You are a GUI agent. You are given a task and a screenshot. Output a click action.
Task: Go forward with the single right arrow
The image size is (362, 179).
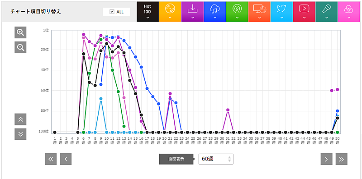326,159
